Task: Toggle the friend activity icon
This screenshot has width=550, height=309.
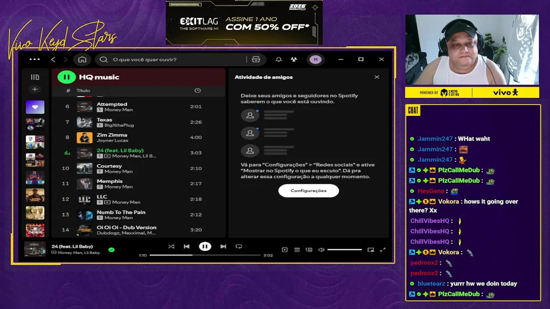Action: coord(294,60)
